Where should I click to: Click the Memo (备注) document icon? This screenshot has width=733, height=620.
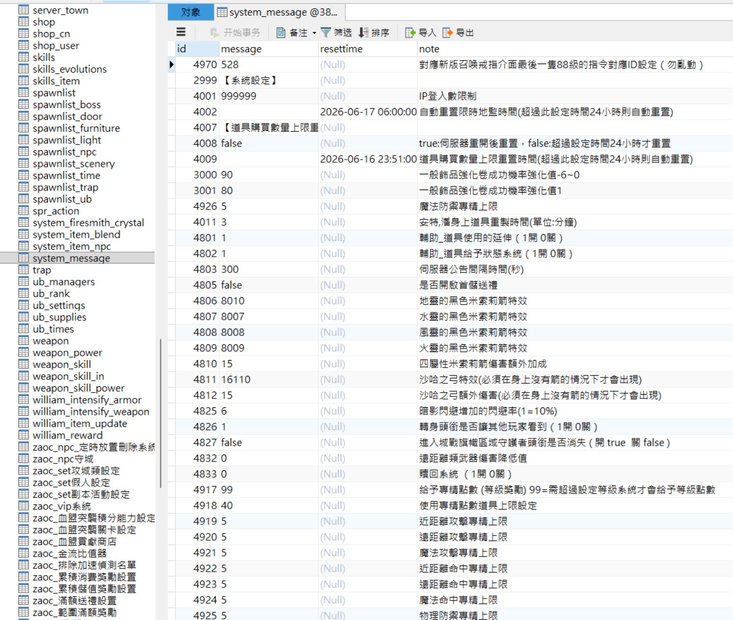click(x=281, y=33)
